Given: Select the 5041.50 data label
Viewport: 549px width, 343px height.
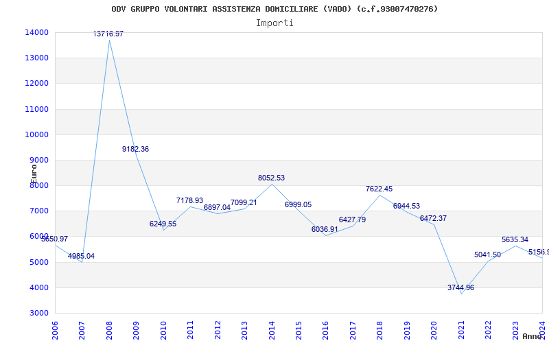Looking at the screenshot, I should (x=487, y=255).
